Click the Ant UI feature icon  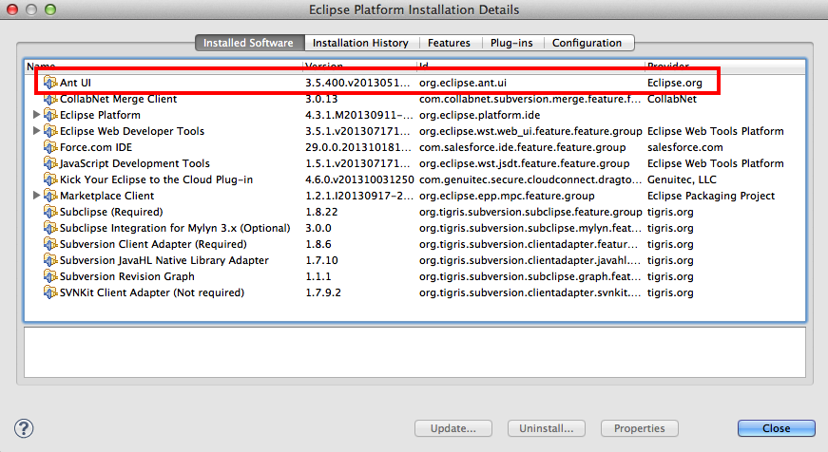[x=50, y=83]
